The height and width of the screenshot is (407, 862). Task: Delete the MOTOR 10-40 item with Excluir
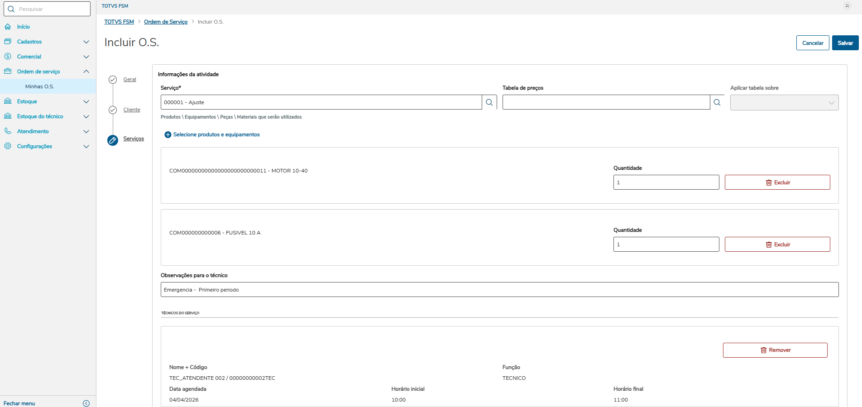click(x=777, y=182)
